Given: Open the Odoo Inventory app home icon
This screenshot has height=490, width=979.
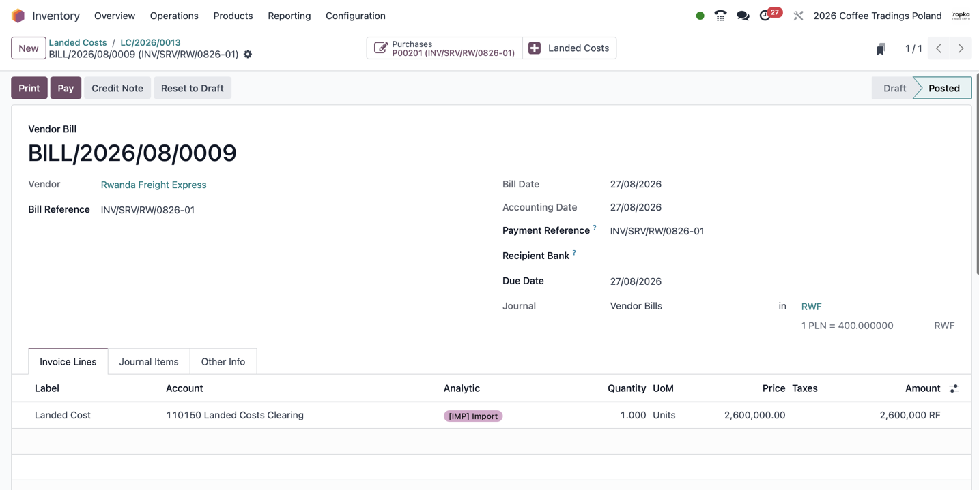Looking at the screenshot, I should 18,16.
